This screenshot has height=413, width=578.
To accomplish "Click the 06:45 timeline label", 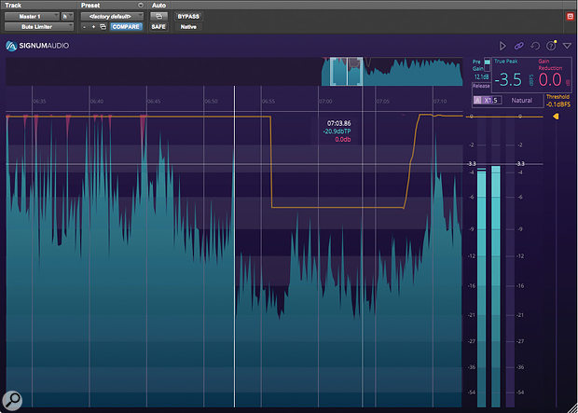I will (x=154, y=102).
